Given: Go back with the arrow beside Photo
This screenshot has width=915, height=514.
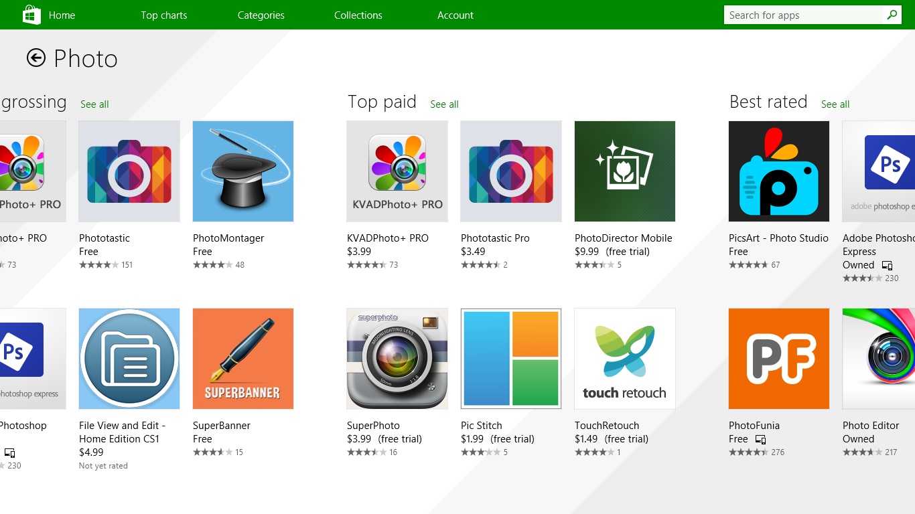Looking at the screenshot, I should tap(36, 58).
